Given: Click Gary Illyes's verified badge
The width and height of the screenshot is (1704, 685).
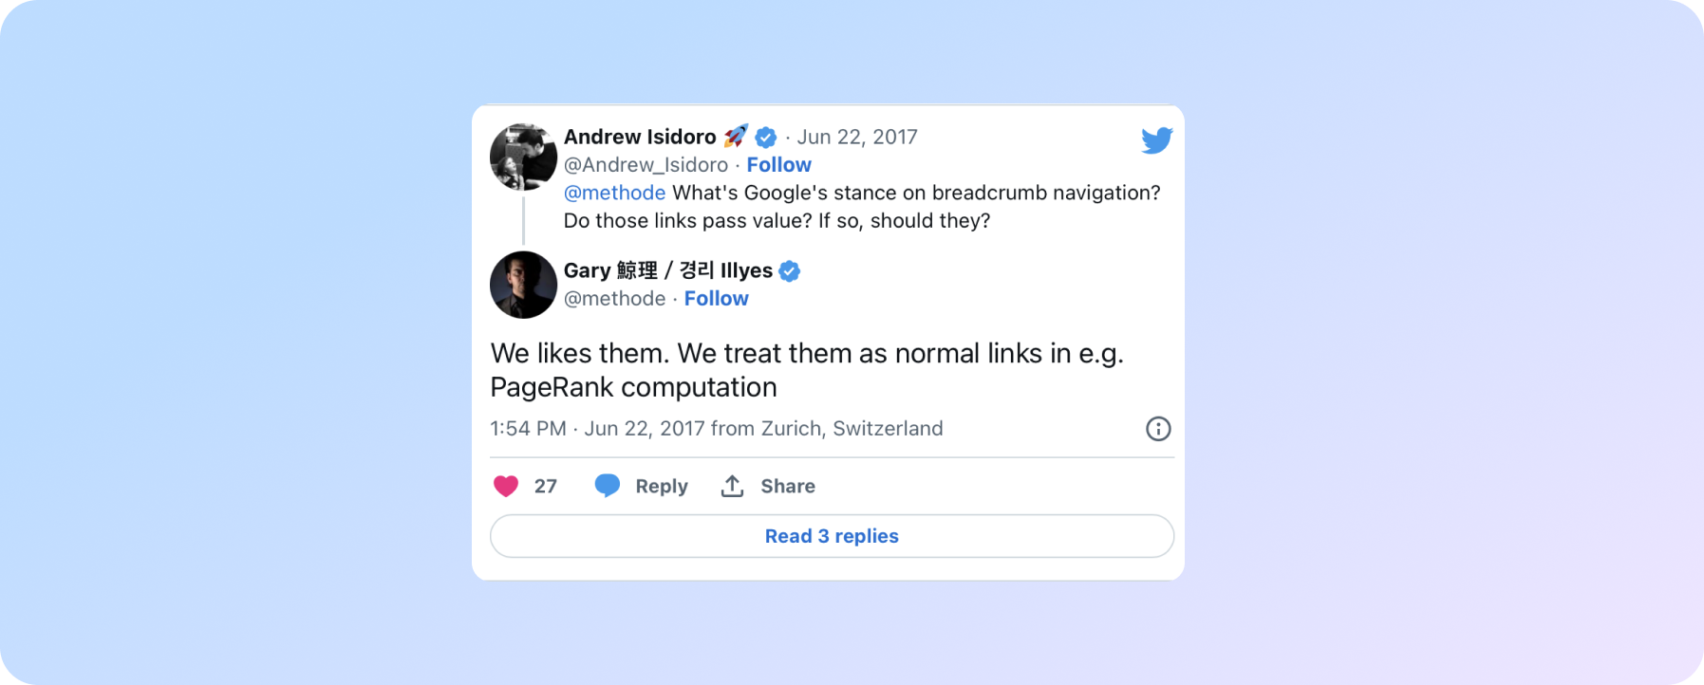Looking at the screenshot, I should pos(789,271).
